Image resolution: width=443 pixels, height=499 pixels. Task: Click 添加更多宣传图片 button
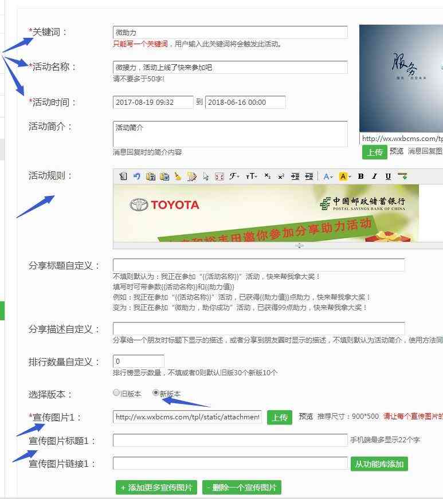[156, 488]
